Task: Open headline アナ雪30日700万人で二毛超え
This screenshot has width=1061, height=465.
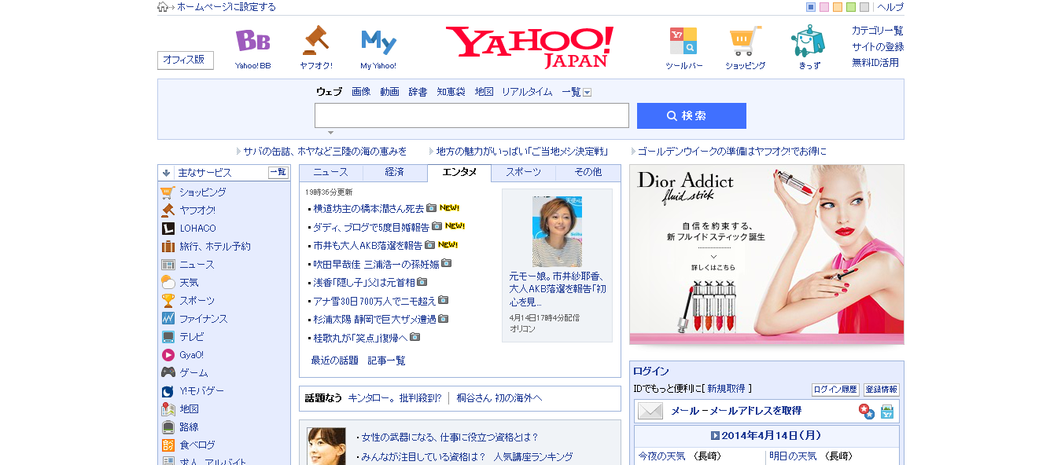Action: click(x=374, y=301)
